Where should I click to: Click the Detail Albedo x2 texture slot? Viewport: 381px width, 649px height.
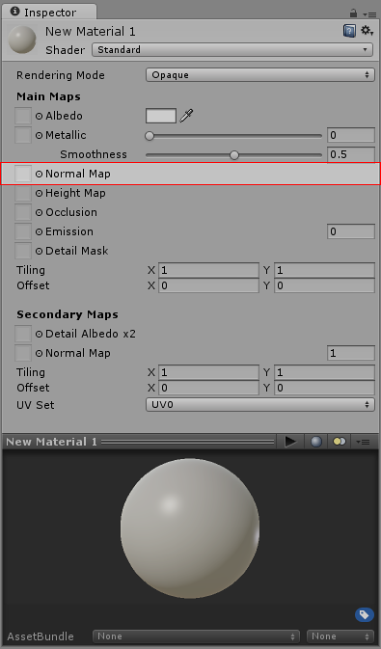pyautogui.click(x=23, y=334)
